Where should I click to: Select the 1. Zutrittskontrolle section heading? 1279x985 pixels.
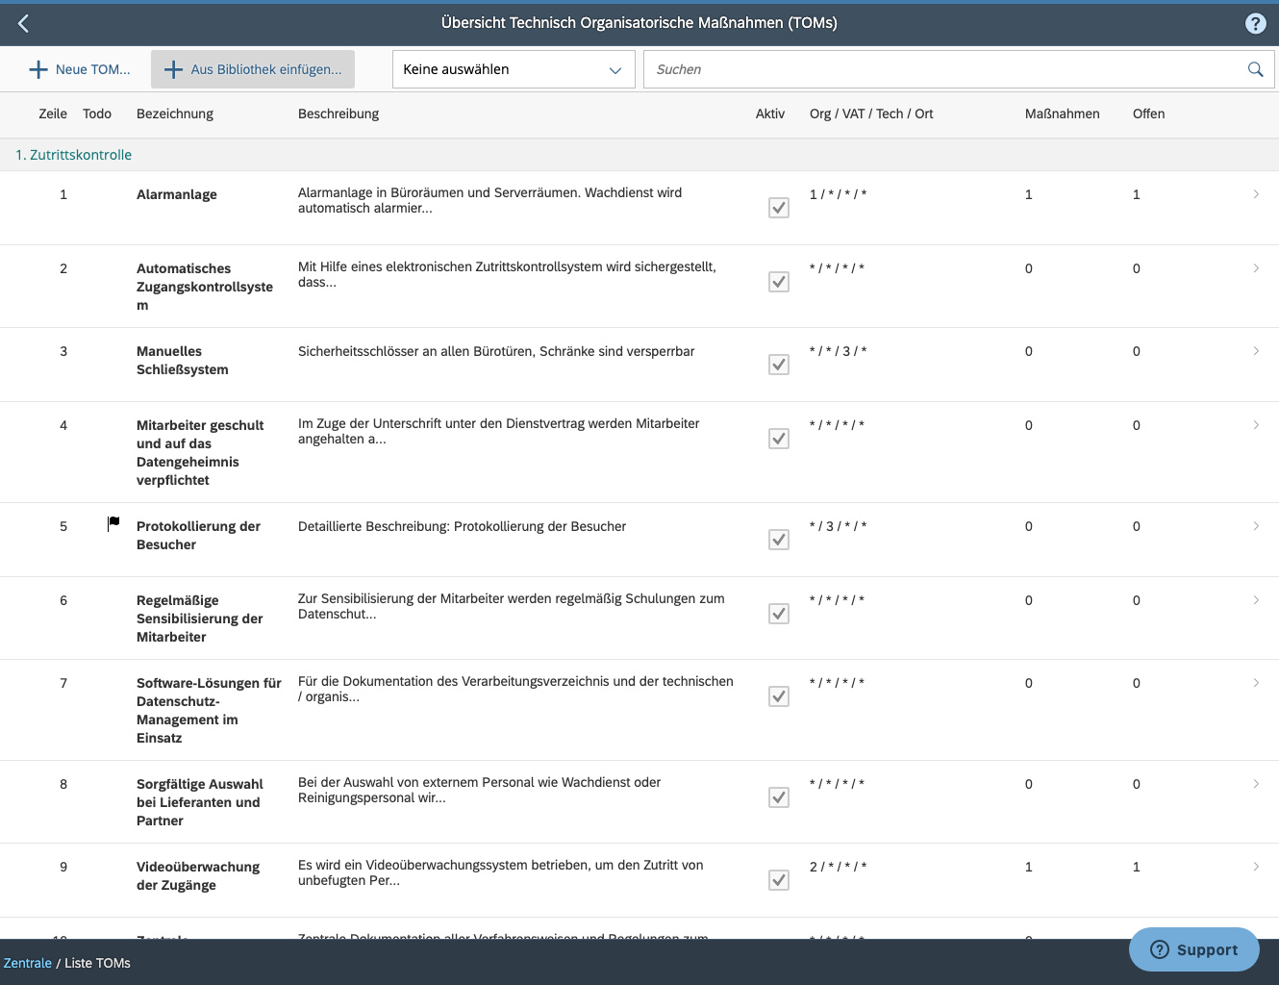(74, 154)
